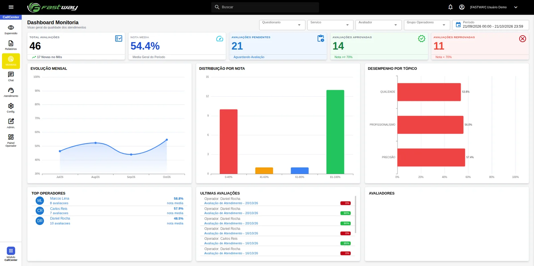Click the Qualidade 53.8% bar
This screenshot has width=534, height=266.
click(429, 92)
